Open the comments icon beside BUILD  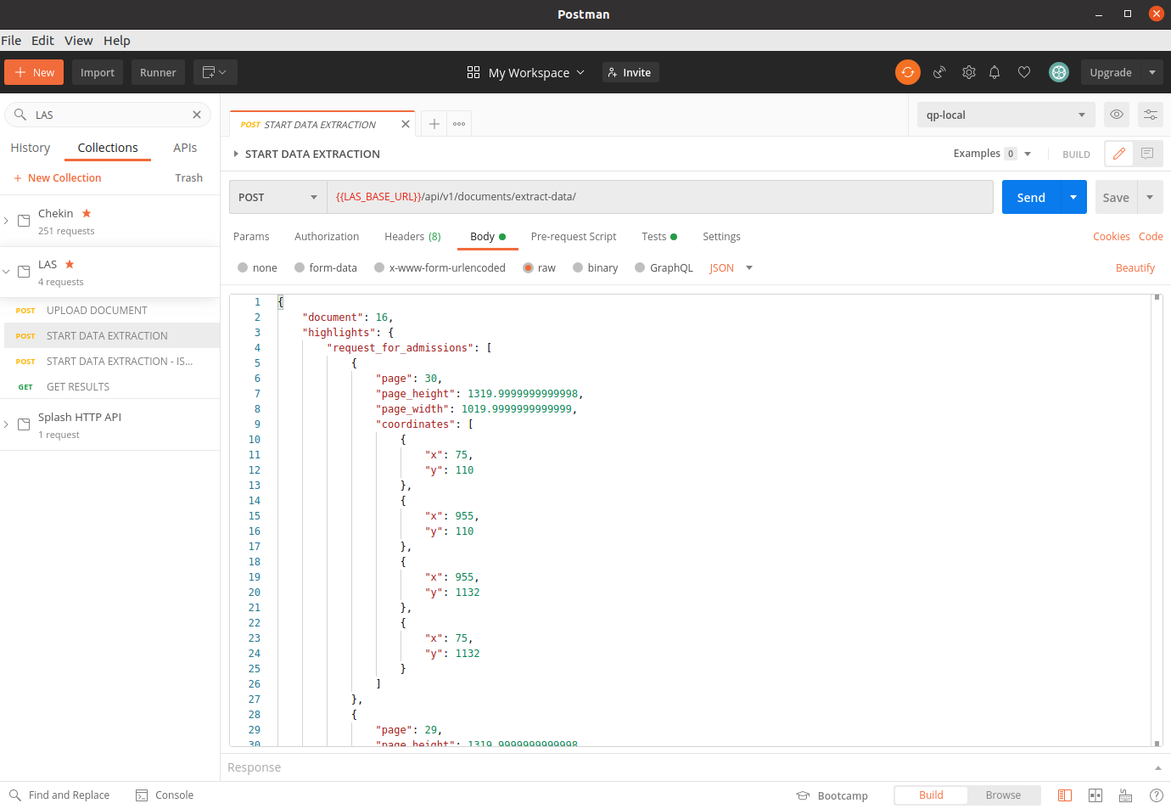[1147, 154]
